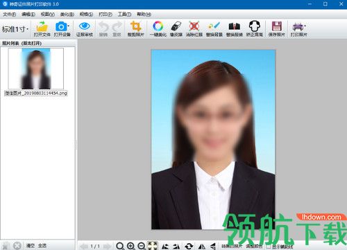This screenshot has height=250, width=347.
Task: Click the 转黑白照片 button
Action: pyautogui.click(x=232, y=247)
